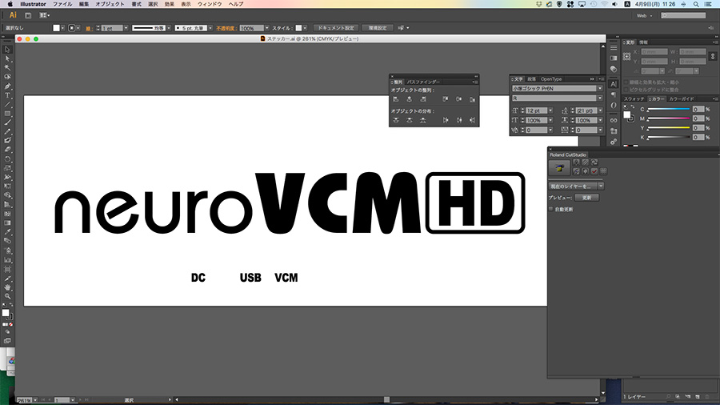Open brush definition 5 pt. 丸筆 dropdown

click(x=210, y=28)
